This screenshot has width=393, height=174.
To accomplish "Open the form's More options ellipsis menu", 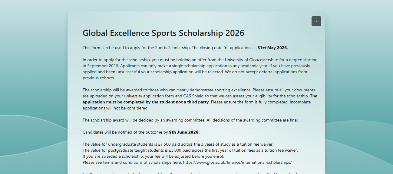I will click(x=316, y=21).
